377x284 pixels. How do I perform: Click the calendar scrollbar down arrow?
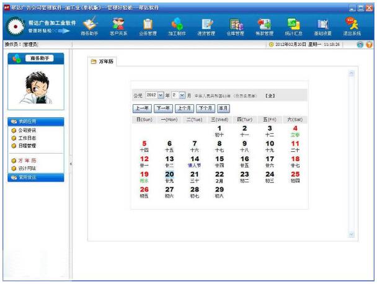[352, 234]
